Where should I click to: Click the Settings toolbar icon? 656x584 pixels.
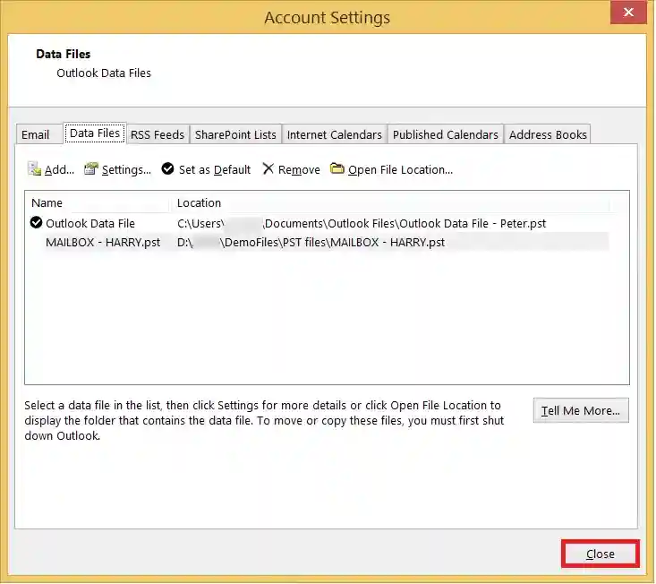click(90, 168)
